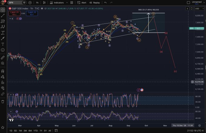Open the emoji and icons tool
Viewport: 206px width, 133px height.
(x=3, y=50)
